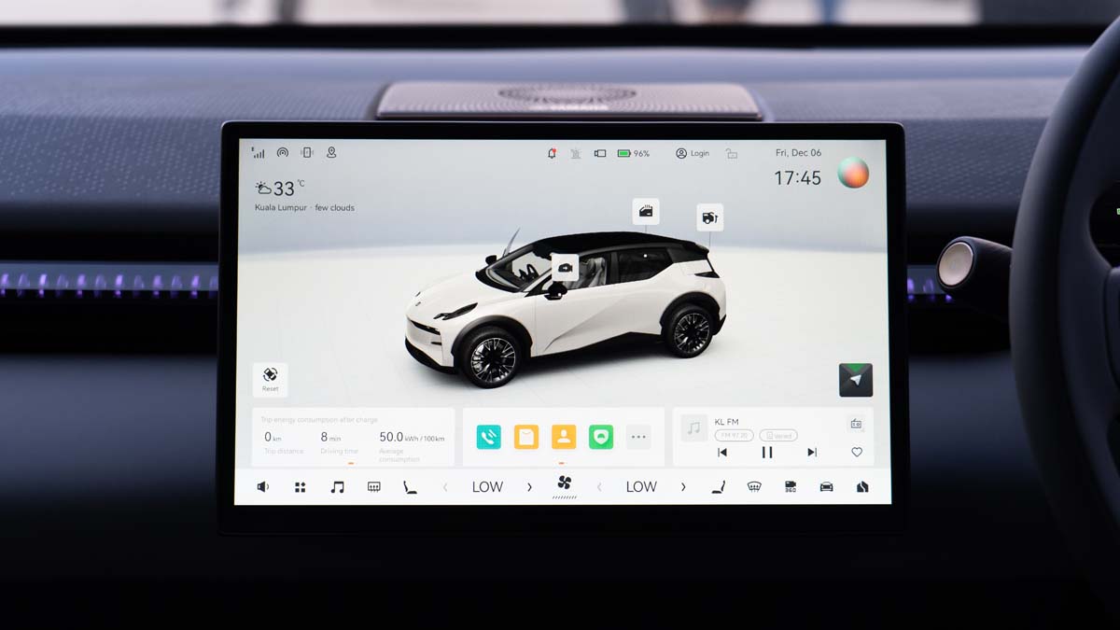This screenshot has width=1120, height=630.
Task: Increase left temperature with right chevron
Action: pyautogui.click(x=529, y=486)
